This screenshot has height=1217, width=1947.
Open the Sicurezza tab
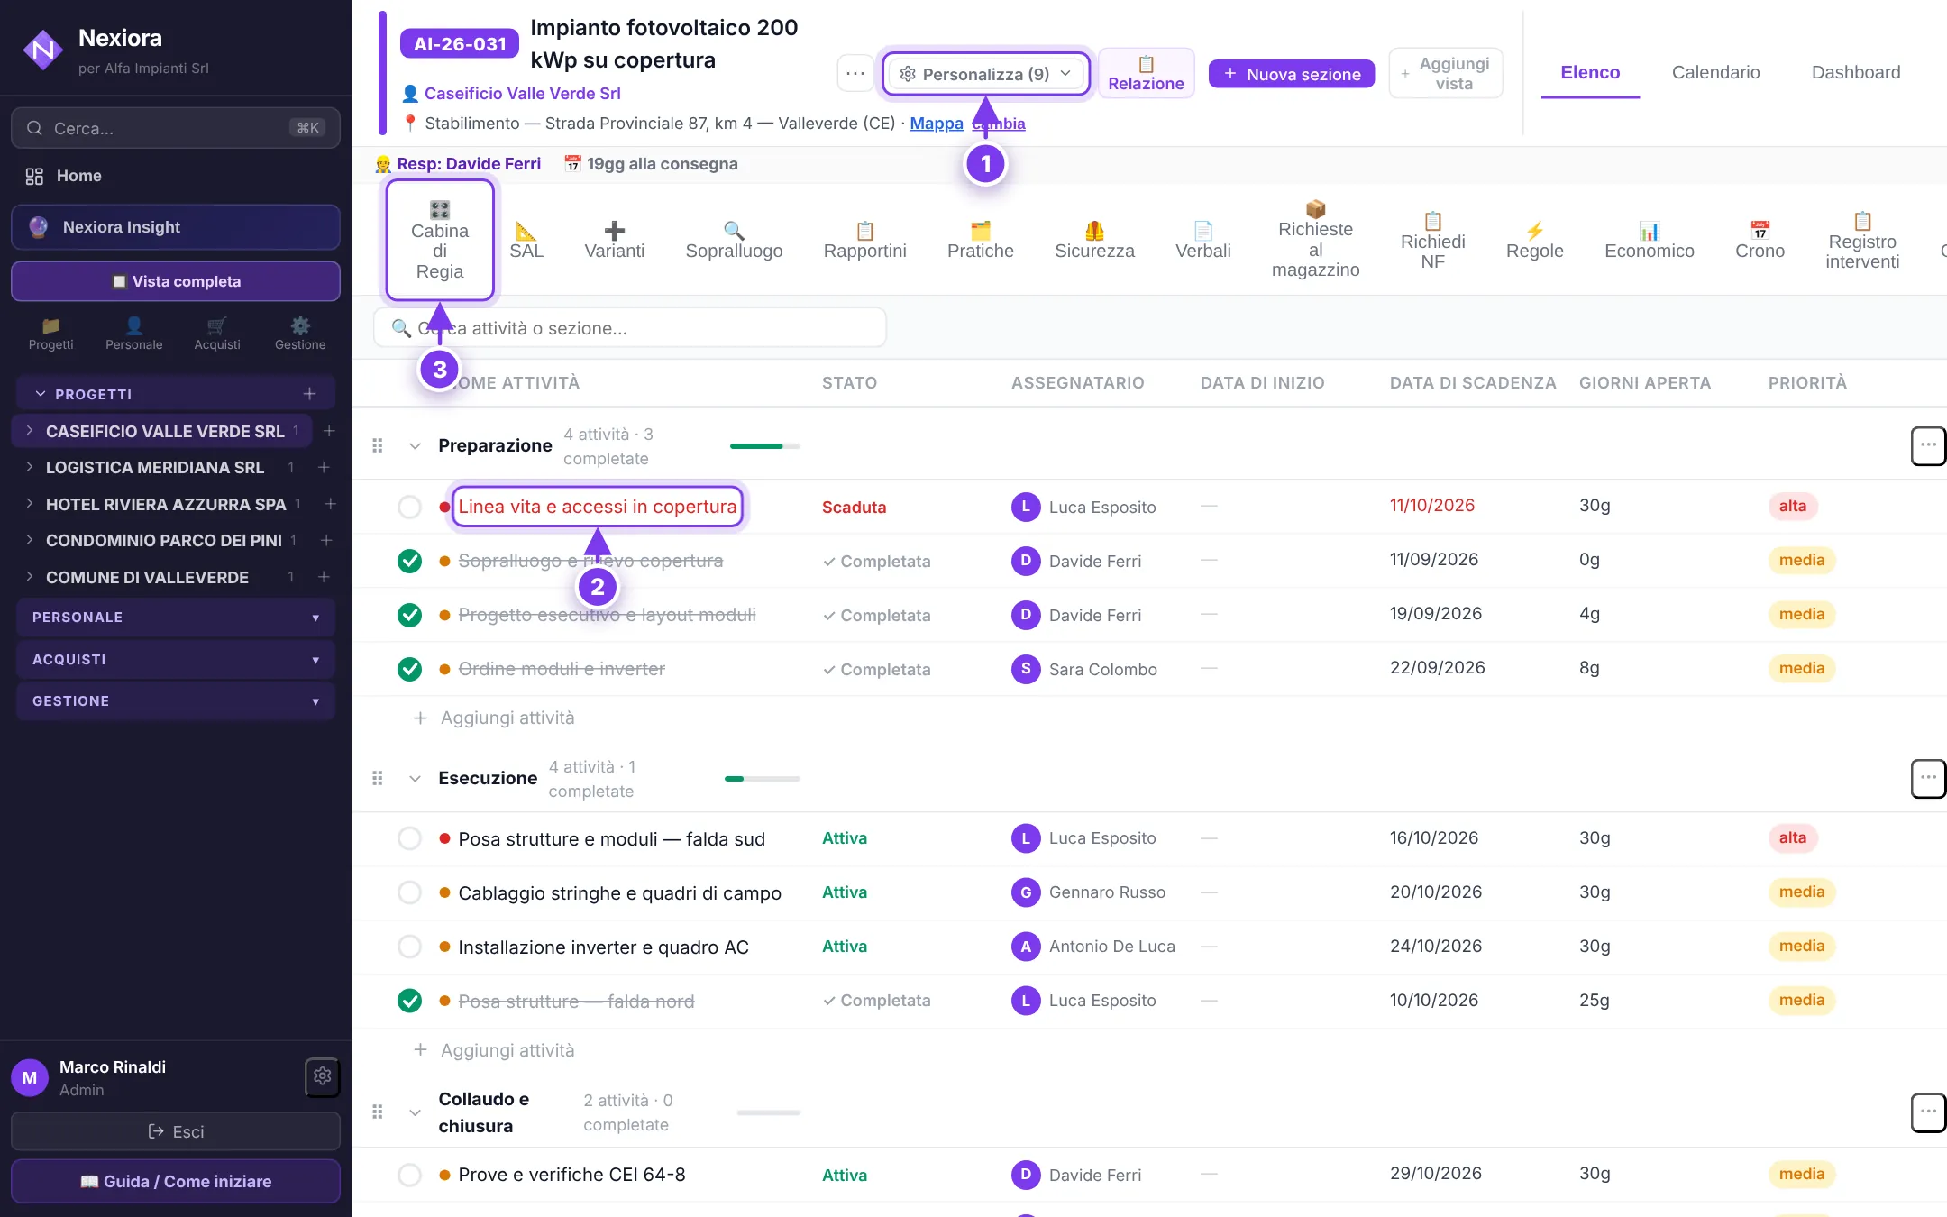[1094, 240]
